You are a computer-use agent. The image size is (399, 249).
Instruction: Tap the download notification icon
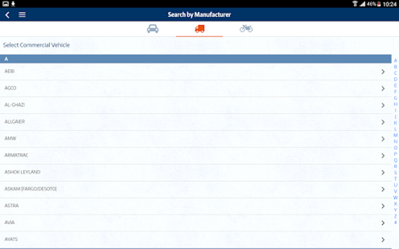click(x=13, y=4)
